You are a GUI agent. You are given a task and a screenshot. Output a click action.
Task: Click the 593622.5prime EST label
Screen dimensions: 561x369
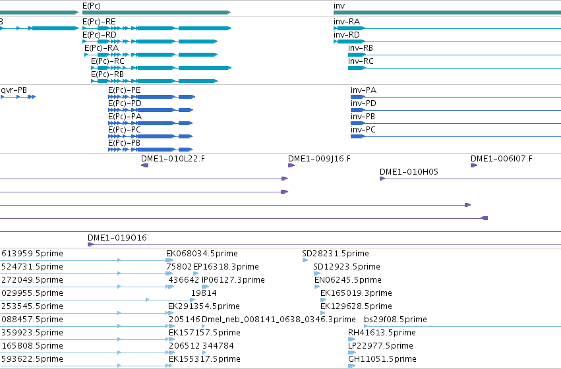32,359
